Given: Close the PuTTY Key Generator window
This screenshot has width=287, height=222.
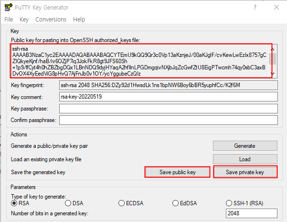Looking at the screenshot, I should 276,7.
